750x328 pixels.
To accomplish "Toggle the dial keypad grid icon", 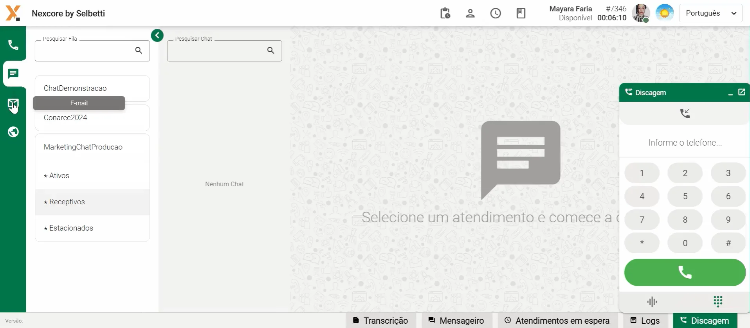I will [x=718, y=301].
